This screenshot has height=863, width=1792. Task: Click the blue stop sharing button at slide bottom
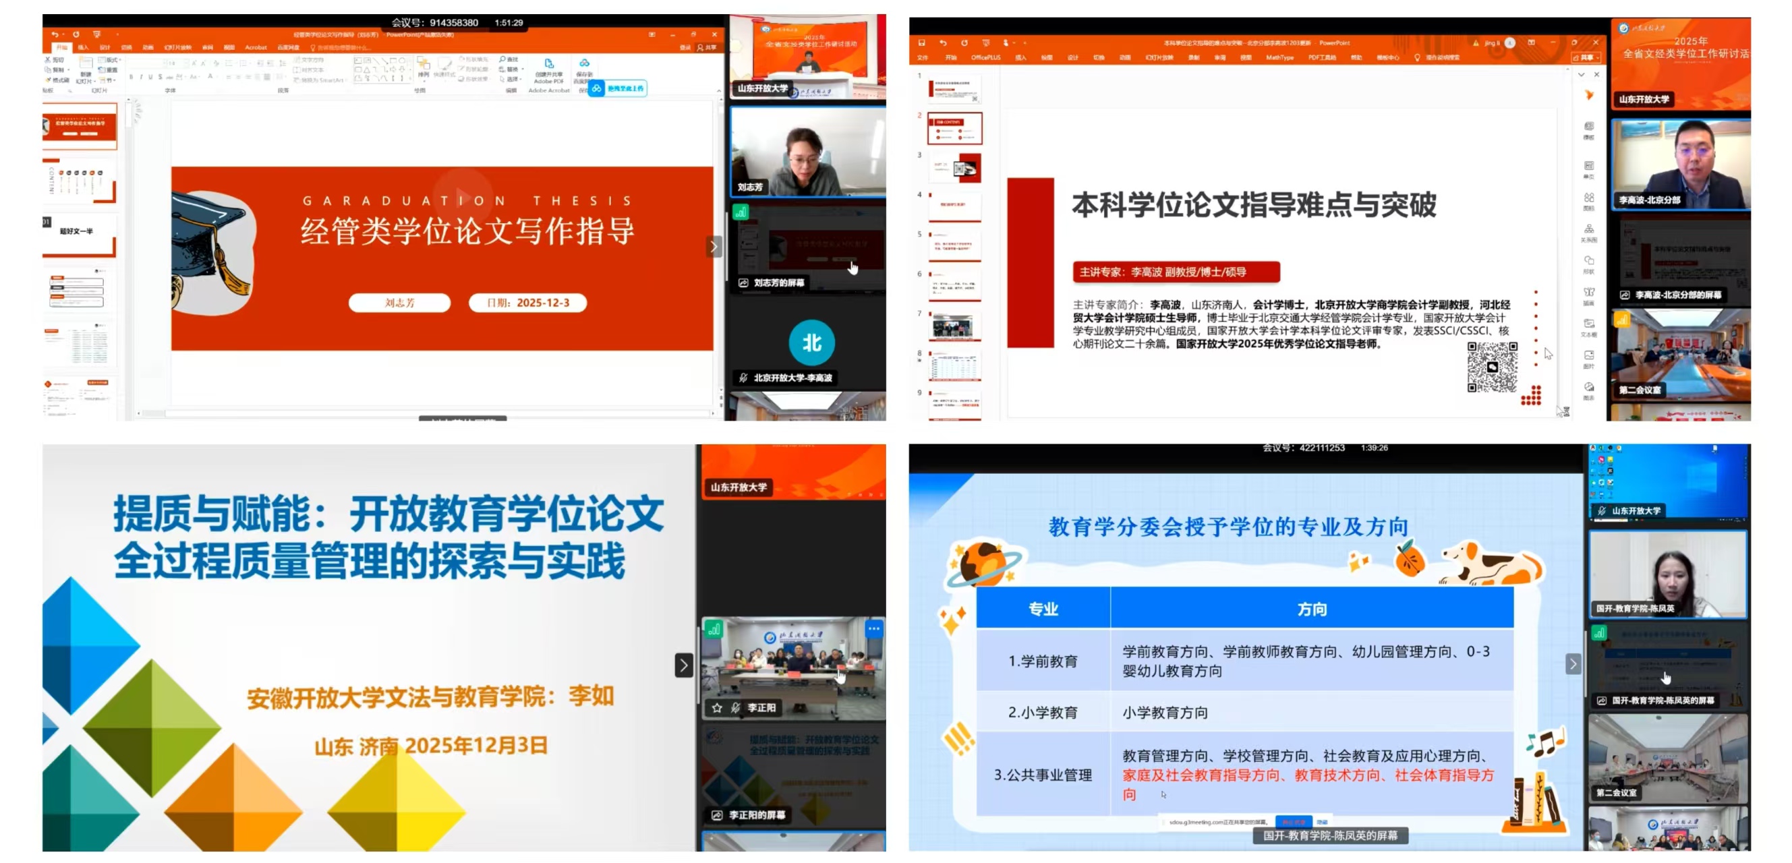(1293, 822)
